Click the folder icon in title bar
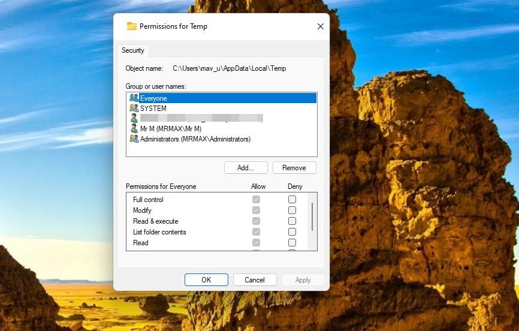This screenshot has width=519, height=331. pos(132,26)
